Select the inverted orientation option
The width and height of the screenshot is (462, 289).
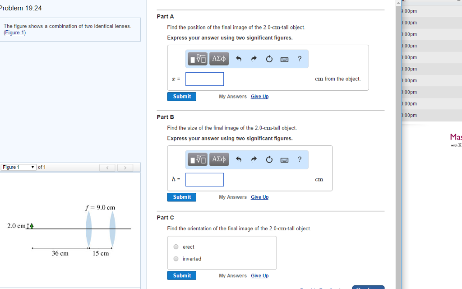[x=176, y=258]
